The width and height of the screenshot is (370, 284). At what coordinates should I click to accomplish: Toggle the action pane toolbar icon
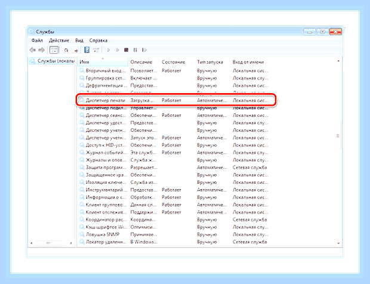tap(96, 50)
